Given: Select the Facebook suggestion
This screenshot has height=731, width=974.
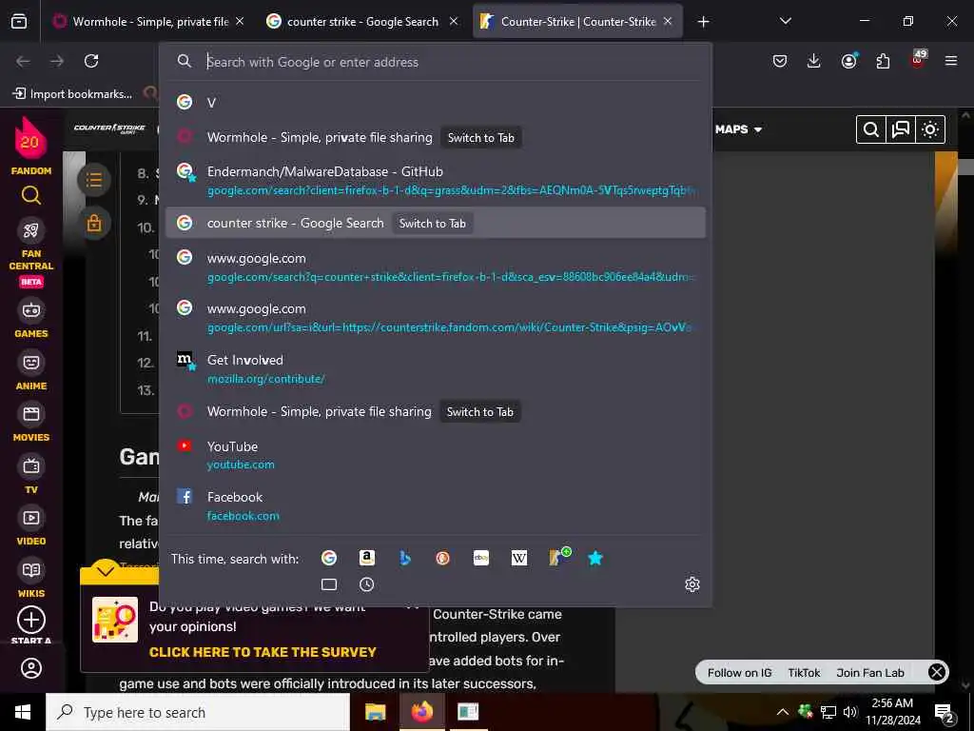Looking at the screenshot, I should click(435, 505).
